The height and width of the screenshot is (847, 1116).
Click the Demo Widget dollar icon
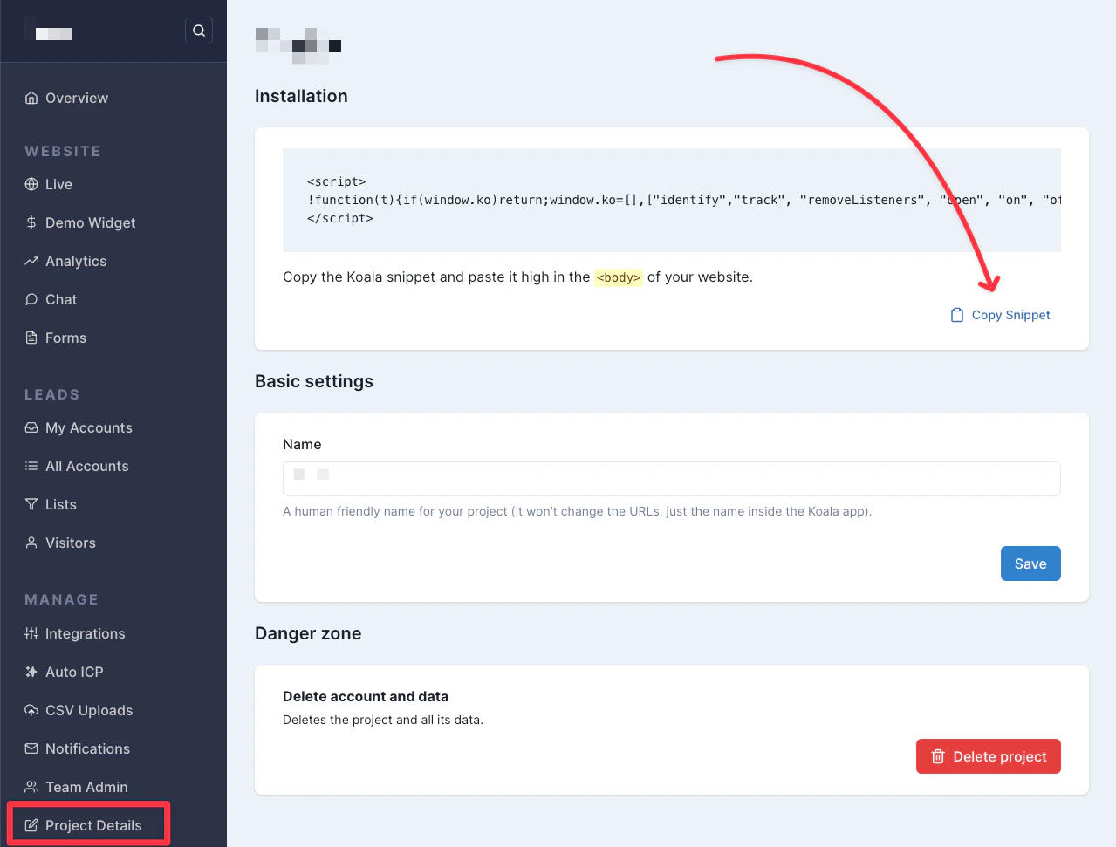[31, 222]
